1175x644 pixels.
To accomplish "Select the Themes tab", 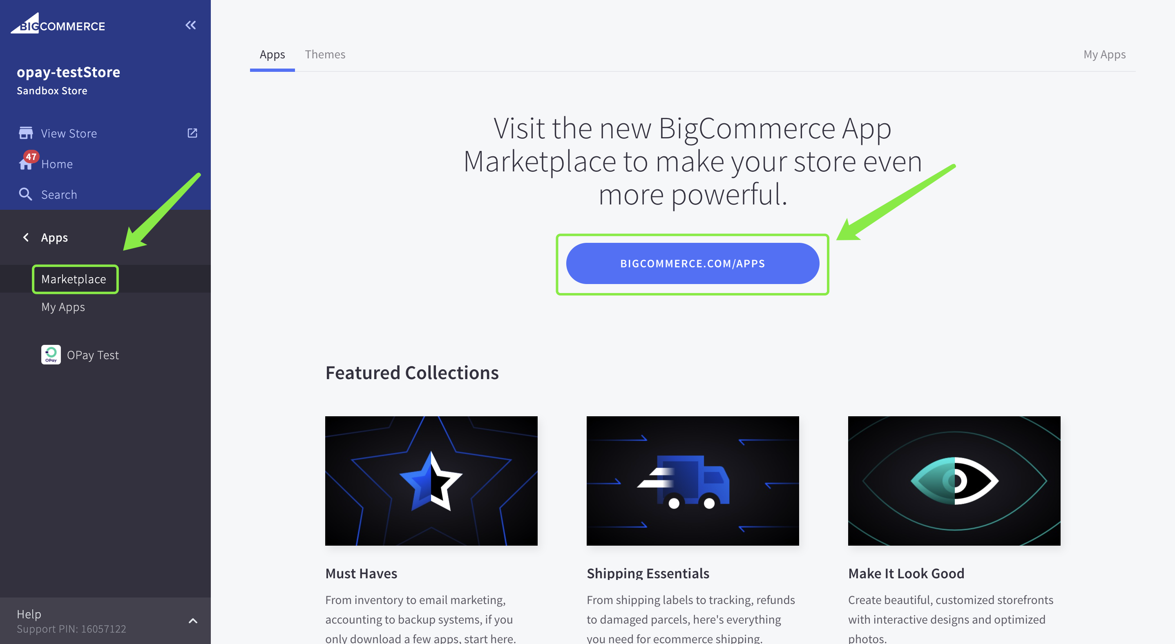I will (x=325, y=54).
